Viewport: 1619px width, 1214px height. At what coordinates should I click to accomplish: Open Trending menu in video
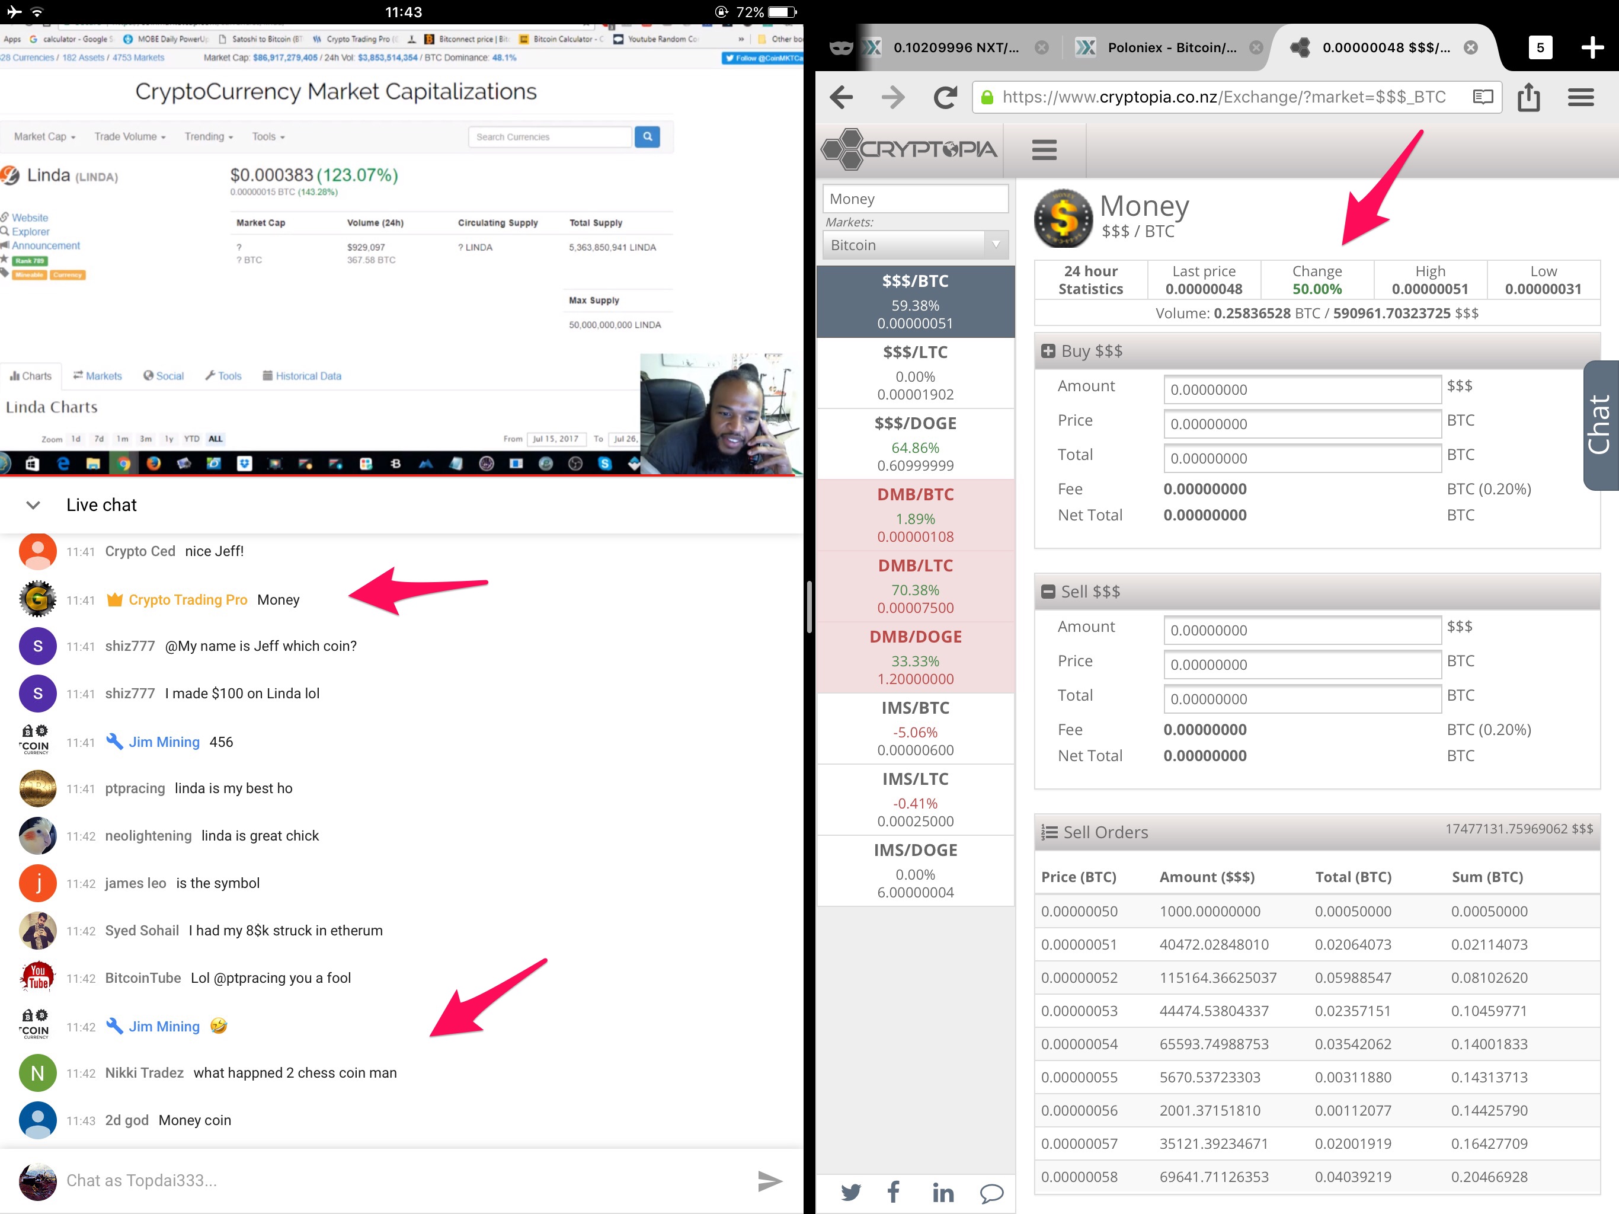click(209, 136)
